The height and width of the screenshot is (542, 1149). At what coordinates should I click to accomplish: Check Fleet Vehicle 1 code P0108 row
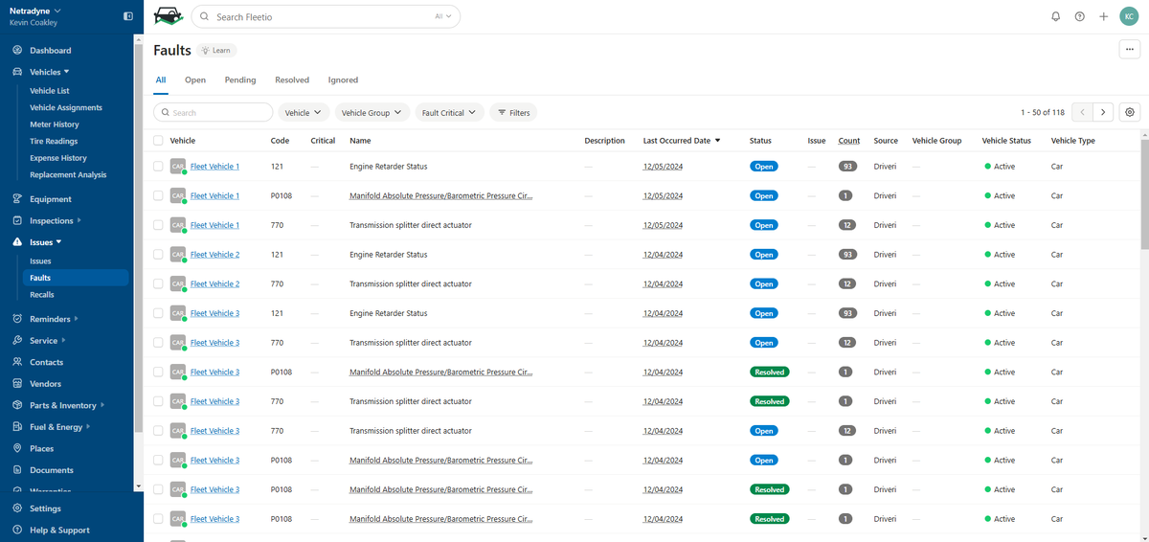click(158, 195)
